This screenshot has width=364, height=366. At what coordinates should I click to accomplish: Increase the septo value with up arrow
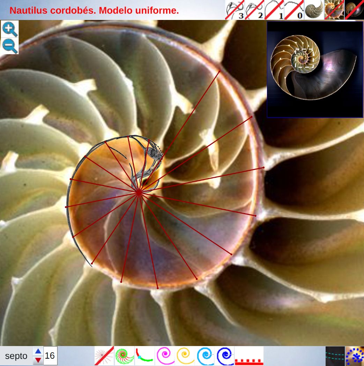pos(38,351)
